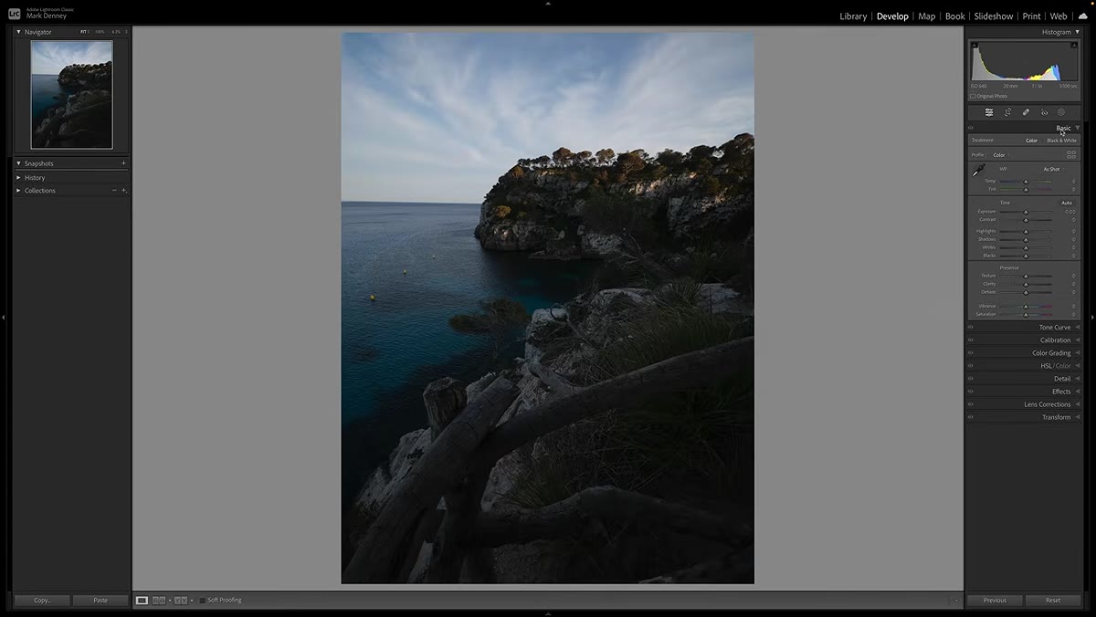Switch to the Book module
This screenshot has height=617, width=1096.
(x=954, y=16)
